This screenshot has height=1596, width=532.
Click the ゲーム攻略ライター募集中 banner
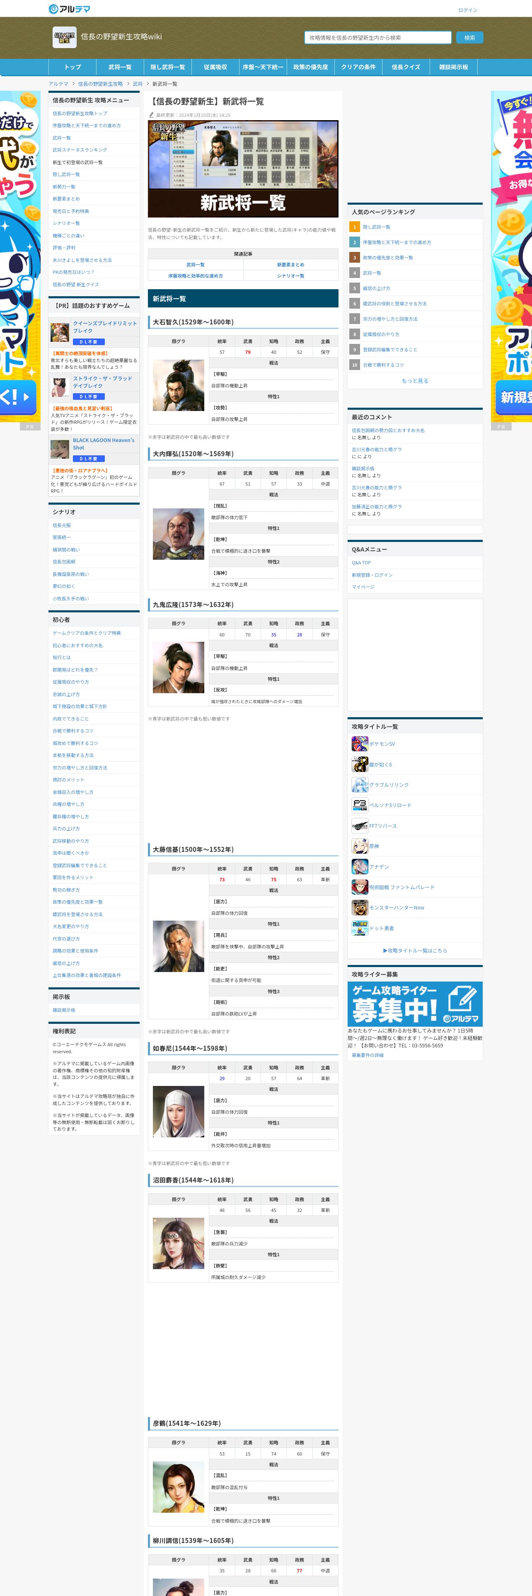(415, 1004)
